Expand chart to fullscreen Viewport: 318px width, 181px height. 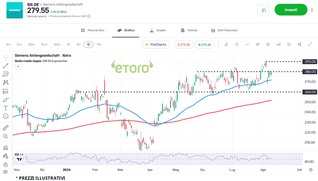point(310,44)
